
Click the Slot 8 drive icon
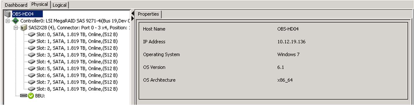[x=32, y=89]
